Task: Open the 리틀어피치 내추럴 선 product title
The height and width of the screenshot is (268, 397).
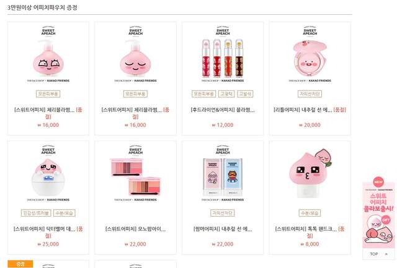Action: 303,110
